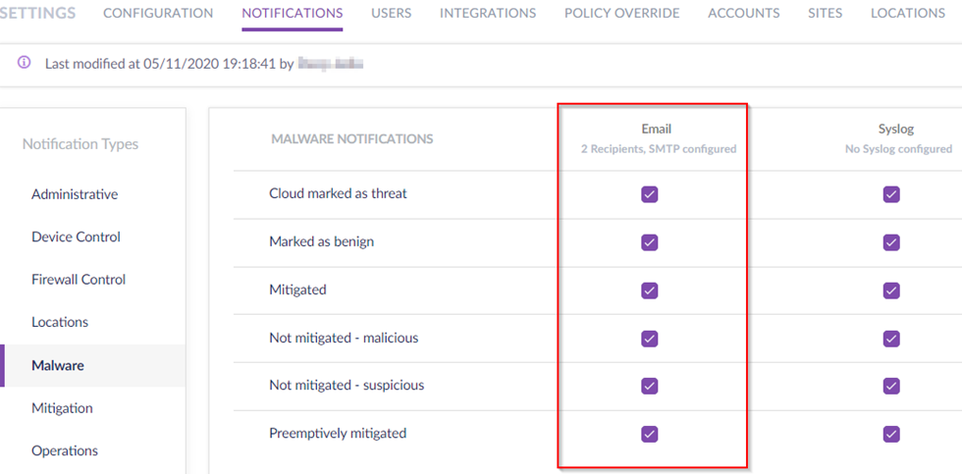Toggle Email checkbox for Mitigated
This screenshot has height=474, width=962.
[649, 290]
